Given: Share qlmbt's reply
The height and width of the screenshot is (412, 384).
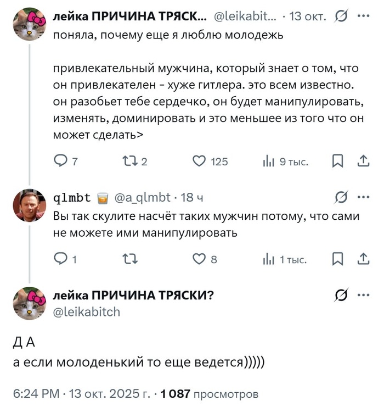Looking at the screenshot, I should pos(363,259).
